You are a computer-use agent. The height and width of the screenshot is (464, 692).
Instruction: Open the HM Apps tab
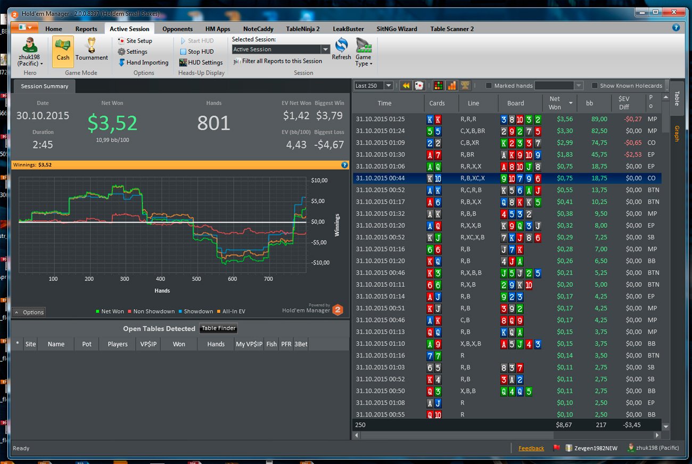tap(218, 29)
